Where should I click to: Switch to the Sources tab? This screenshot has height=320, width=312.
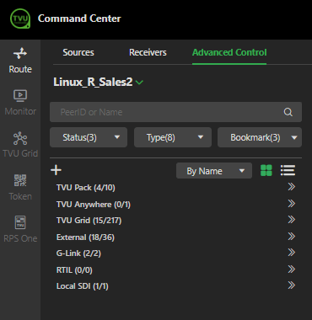[78, 52]
